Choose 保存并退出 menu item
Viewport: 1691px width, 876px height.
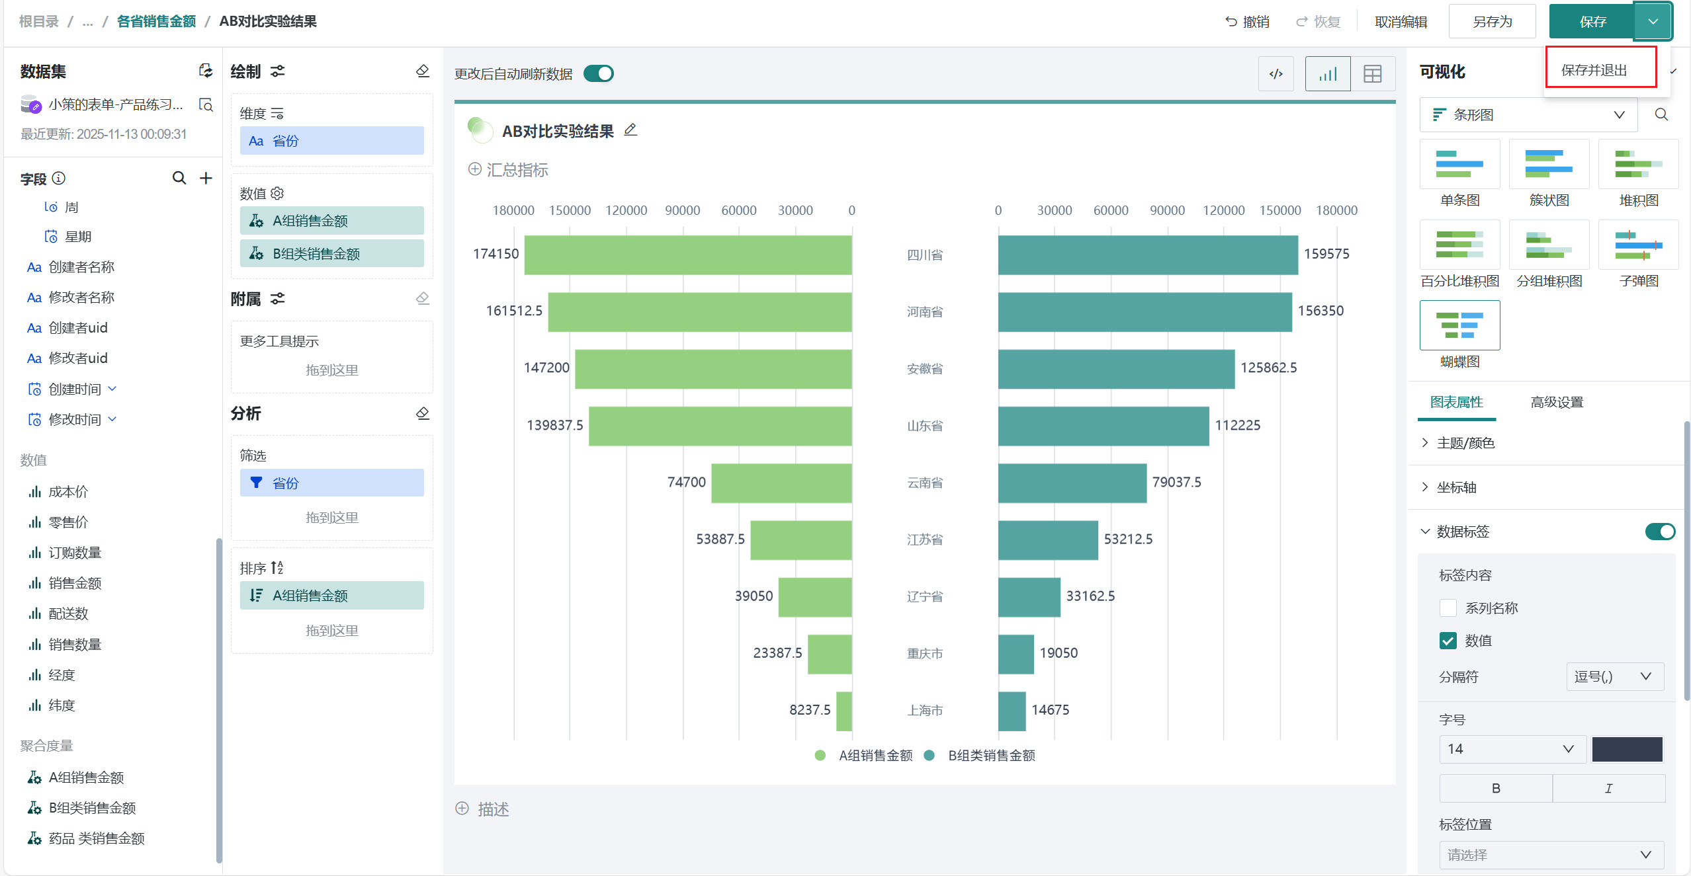coord(1594,70)
